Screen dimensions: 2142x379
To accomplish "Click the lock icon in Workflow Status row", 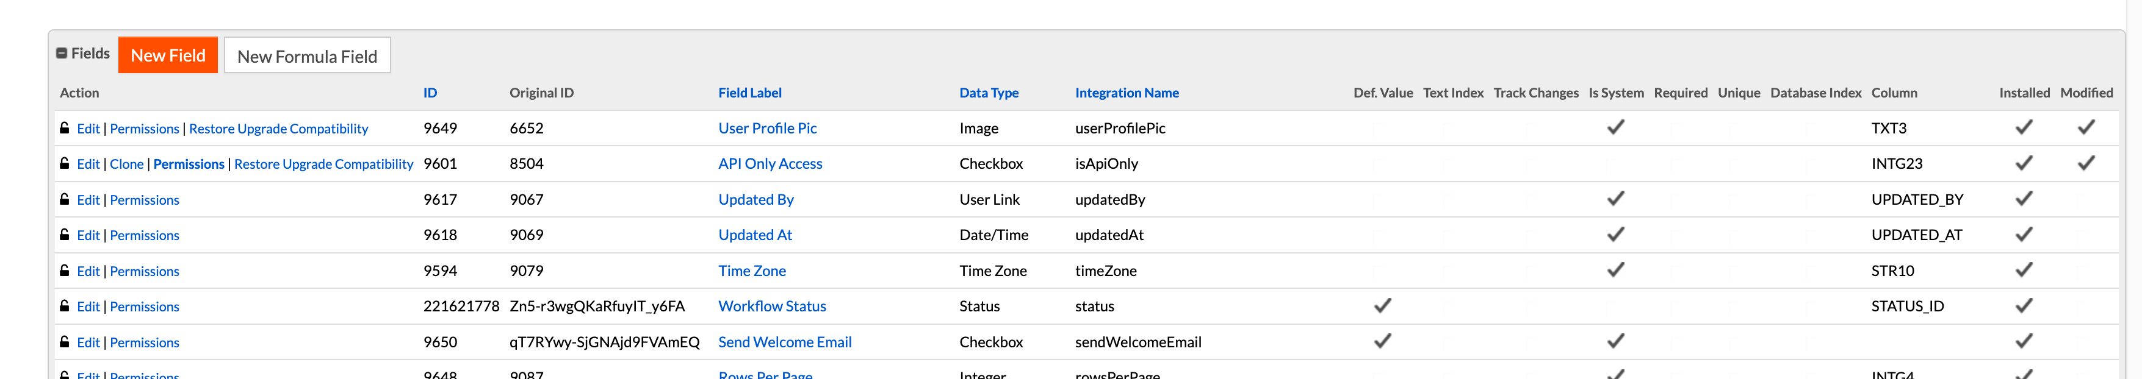I will (64, 306).
